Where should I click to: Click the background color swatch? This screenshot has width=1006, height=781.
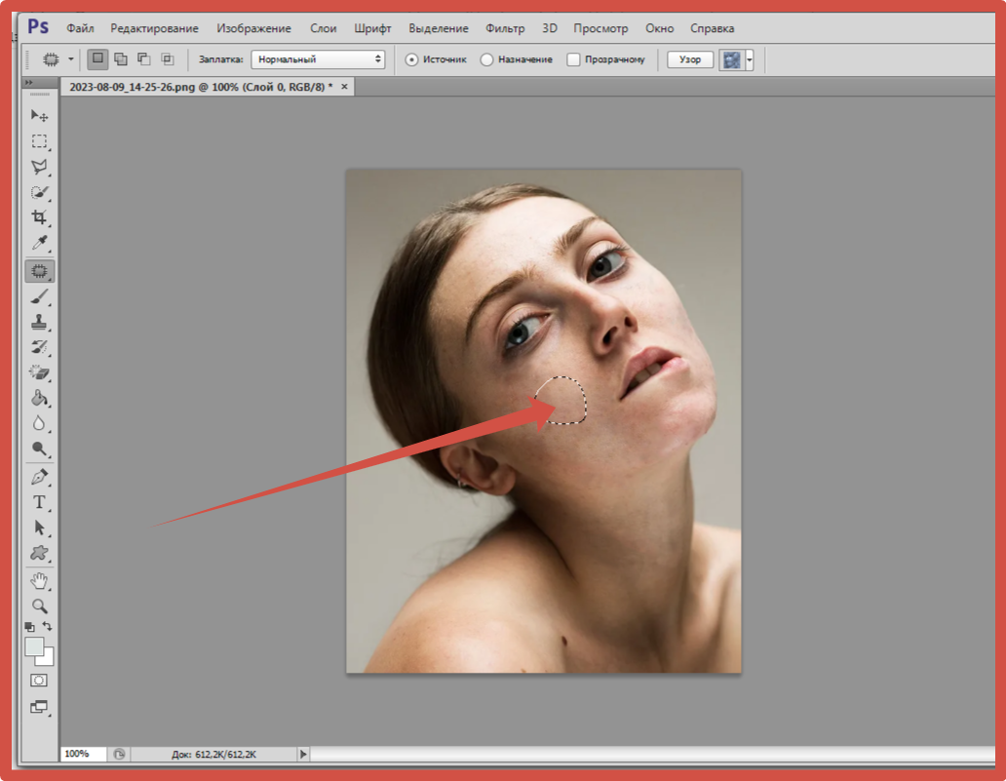pyautogui.click(x=48, y=659)
